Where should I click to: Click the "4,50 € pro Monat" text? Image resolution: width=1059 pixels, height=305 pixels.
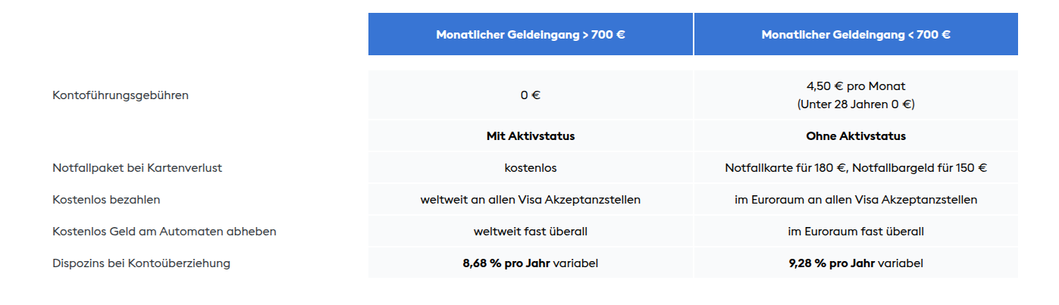tap(856, 86)
